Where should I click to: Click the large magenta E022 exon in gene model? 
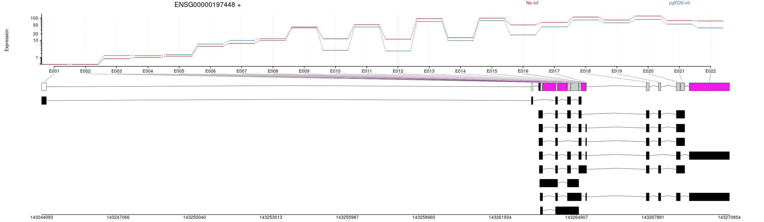tap(709, 87)
